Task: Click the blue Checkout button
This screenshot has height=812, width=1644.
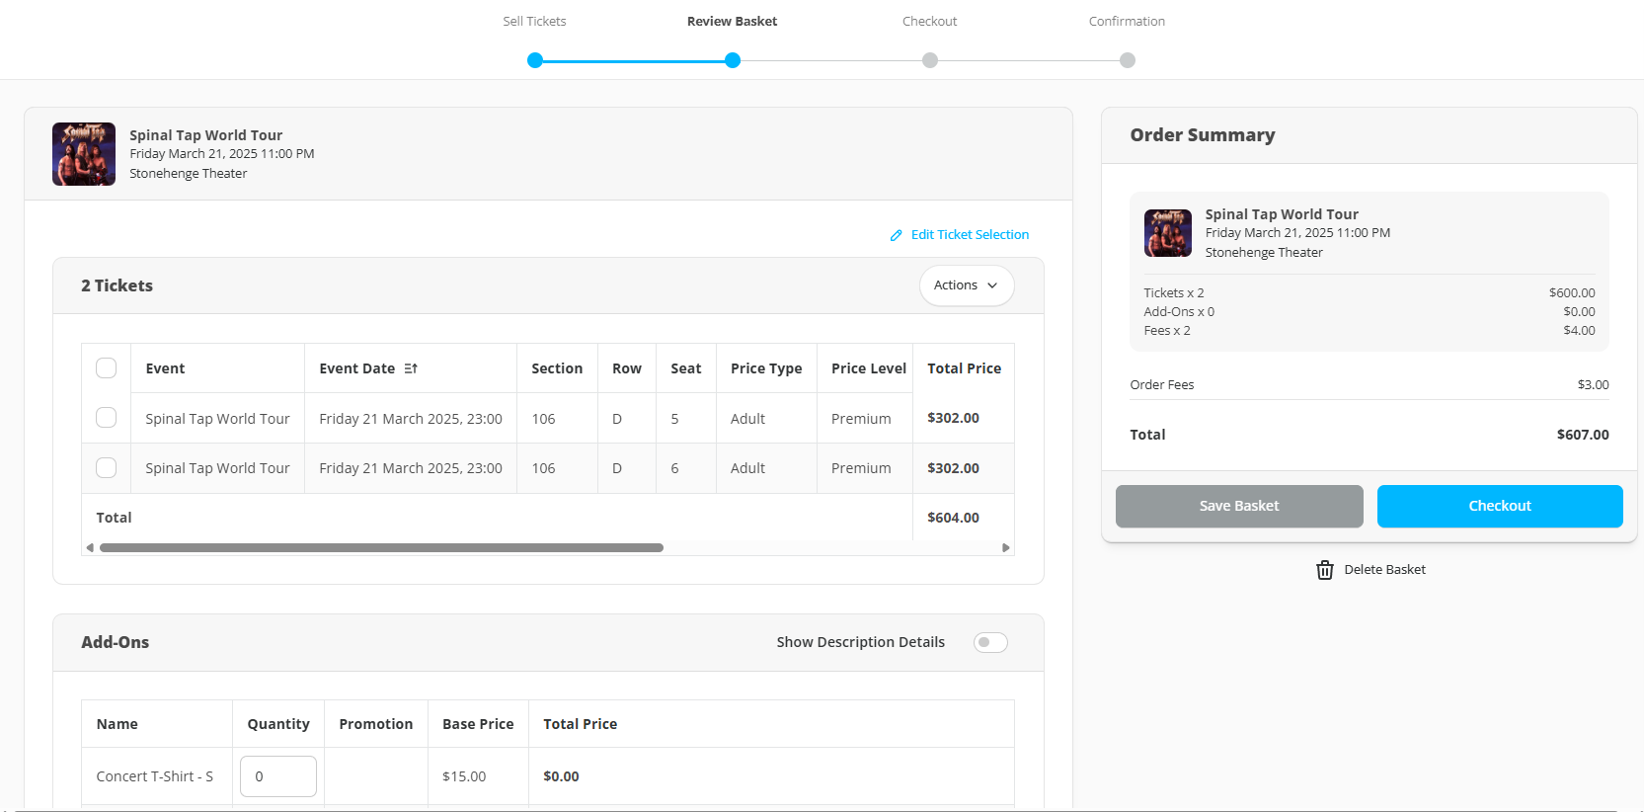Action: click(1500, 506)
